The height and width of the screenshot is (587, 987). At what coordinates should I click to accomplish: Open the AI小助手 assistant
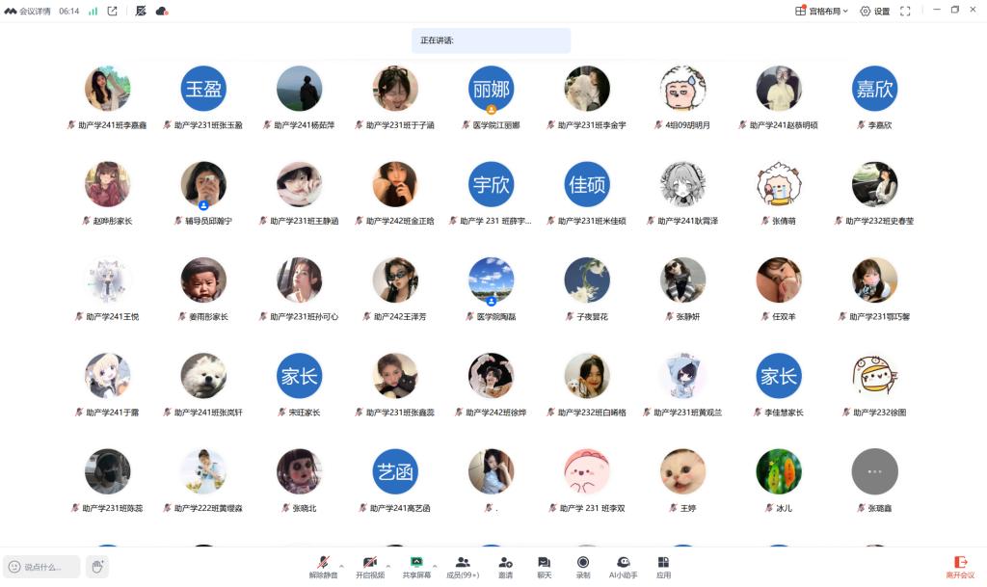tap(623, 566)
